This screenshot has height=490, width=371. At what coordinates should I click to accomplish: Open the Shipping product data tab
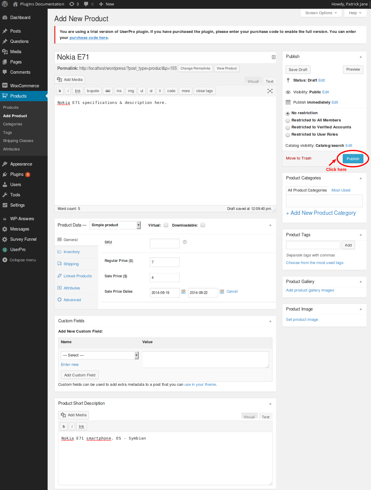(77, 264)
